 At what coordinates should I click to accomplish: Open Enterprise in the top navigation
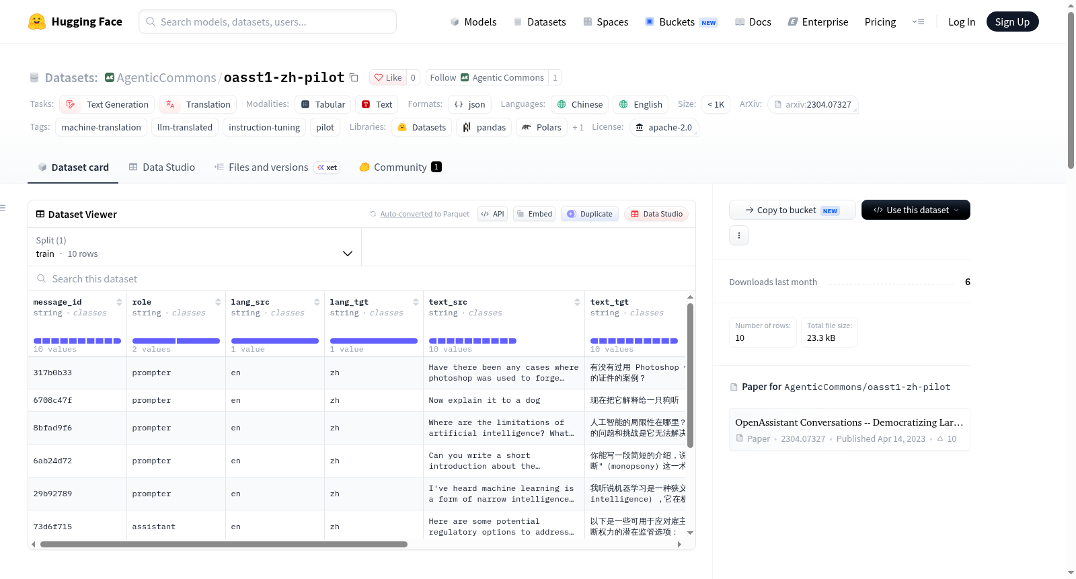coord(818,22)
